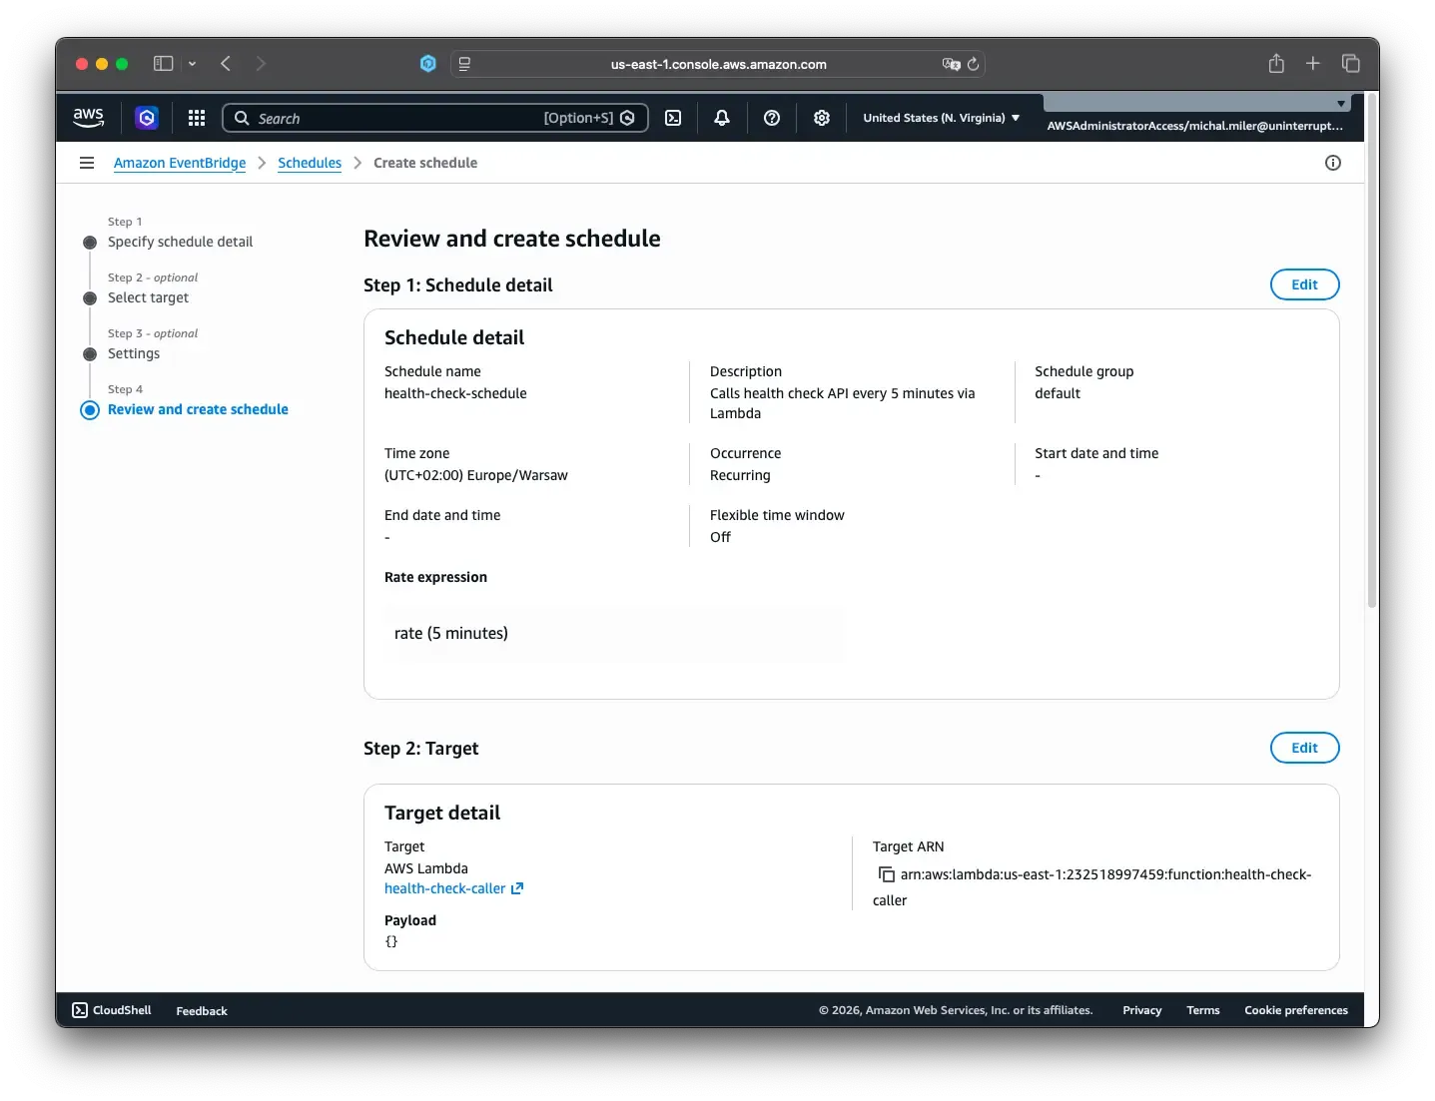This screenshot has width=1435, height=1101.
Task: Click the Create schedule breadcrumb text
Action: (x=425, y=163)
